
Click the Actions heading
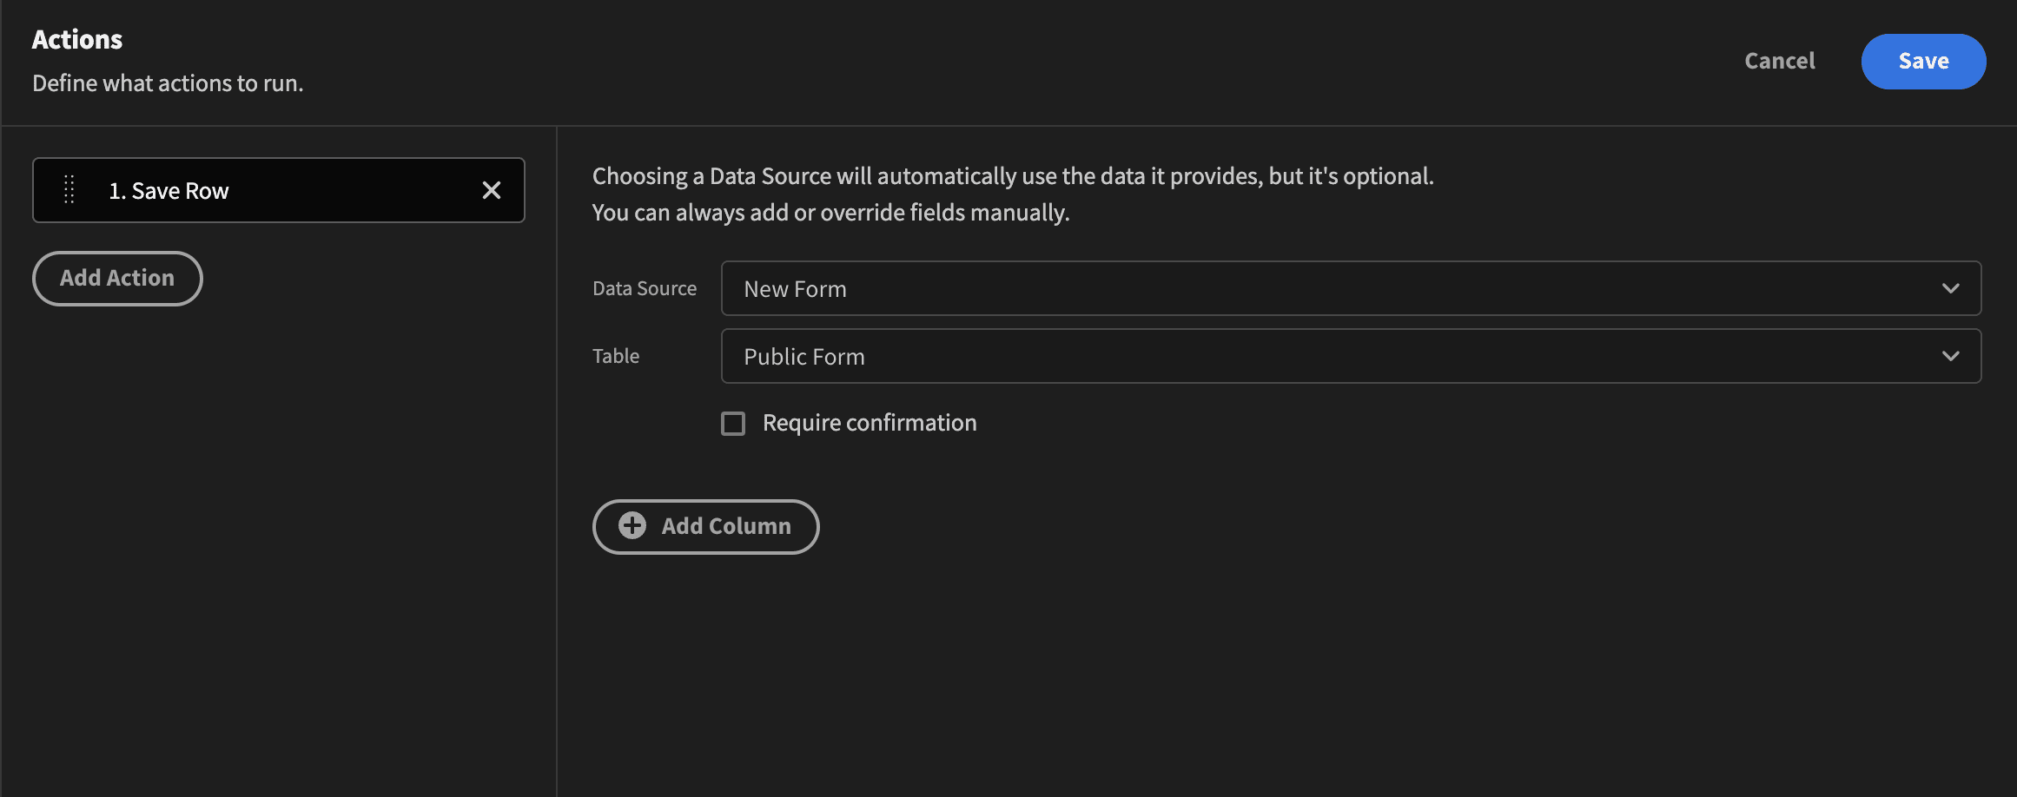click(77, 39)
